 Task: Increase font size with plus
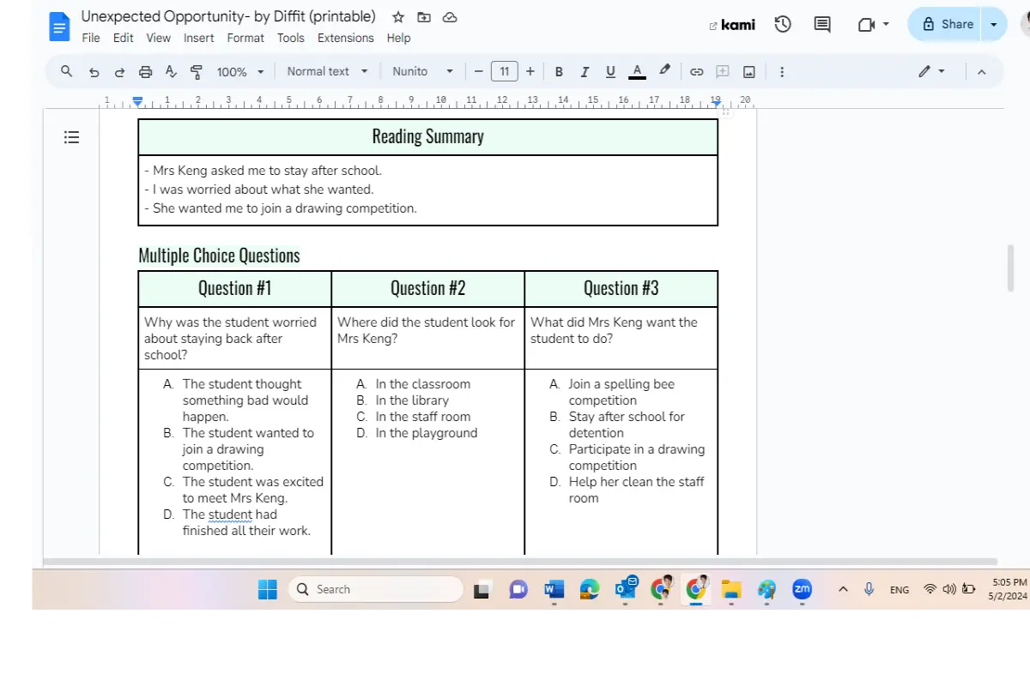click(530, 72)
